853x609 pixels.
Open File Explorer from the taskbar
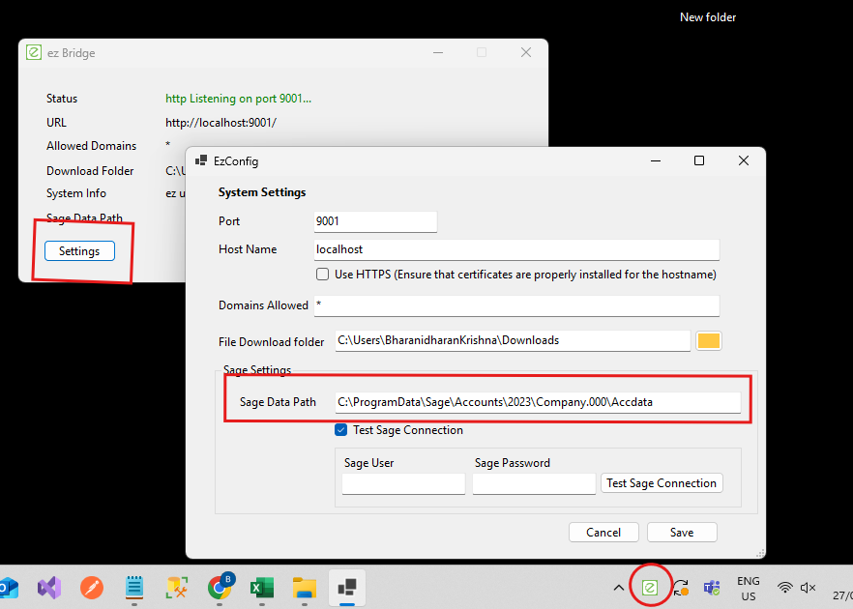(x=304, y=588)
